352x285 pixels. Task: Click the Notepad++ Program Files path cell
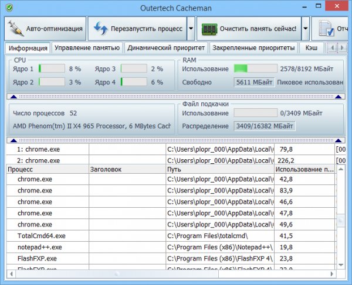[220, 247]
